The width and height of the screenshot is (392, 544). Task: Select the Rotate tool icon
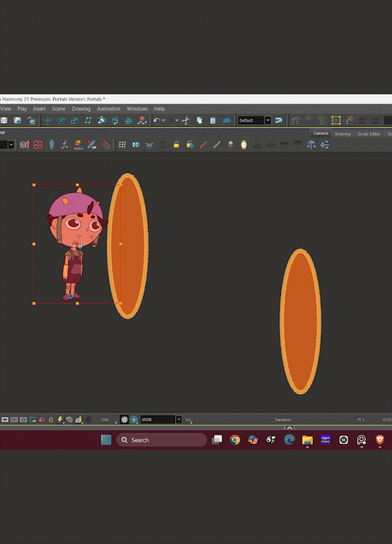coord(61,120)
